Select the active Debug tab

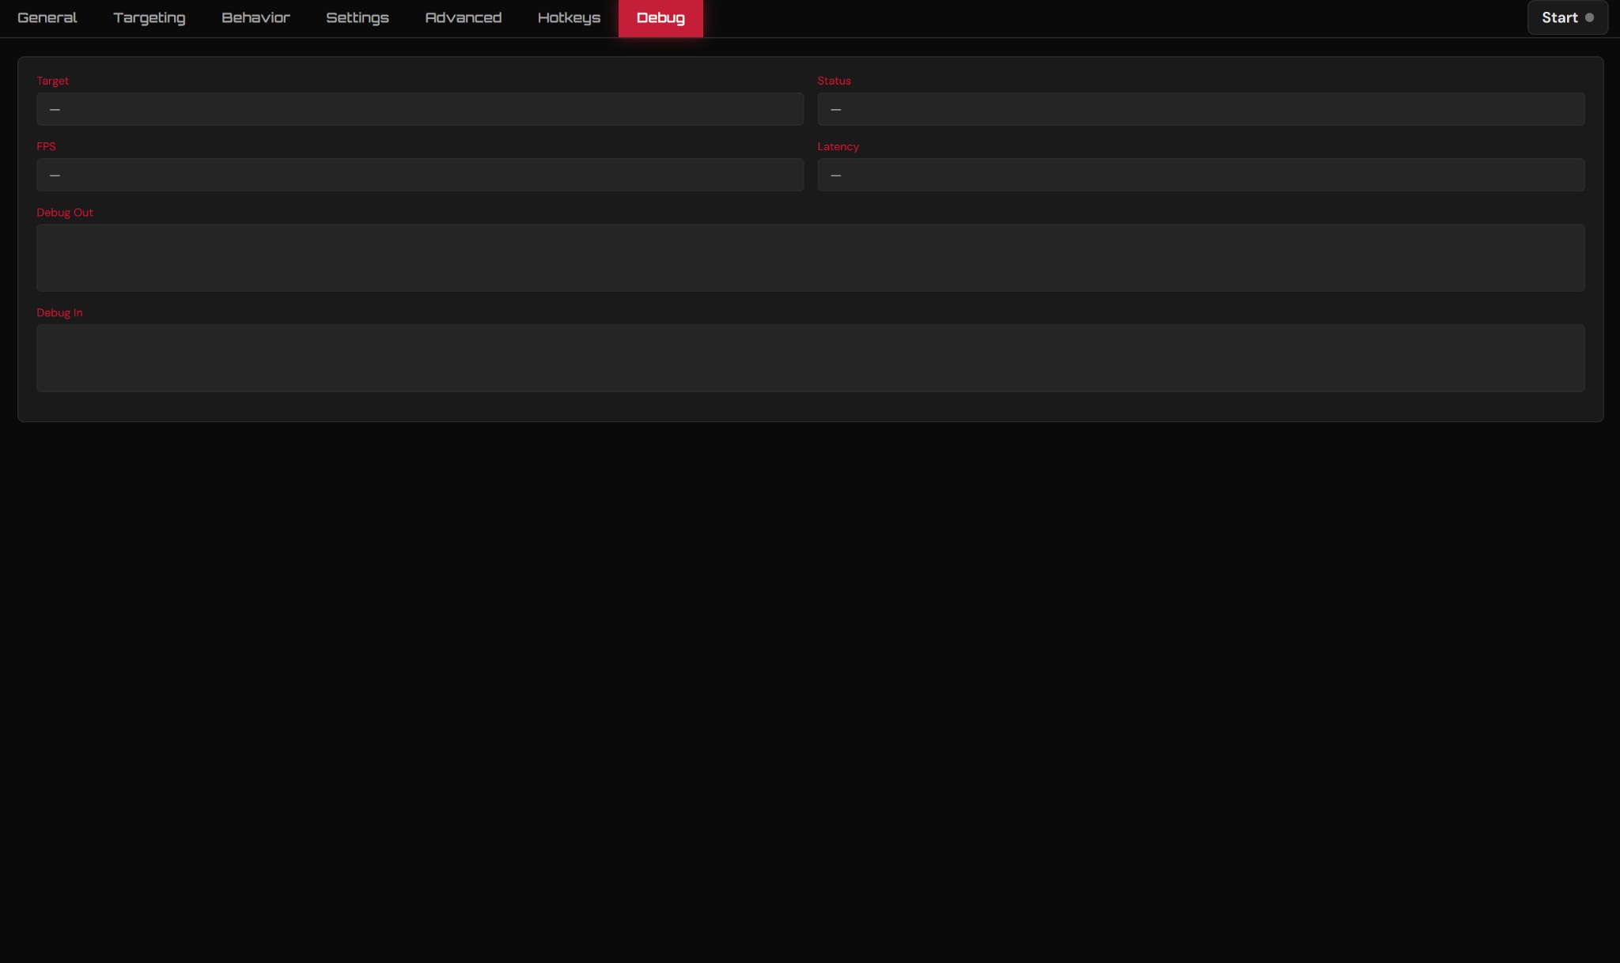click(660, 17)
